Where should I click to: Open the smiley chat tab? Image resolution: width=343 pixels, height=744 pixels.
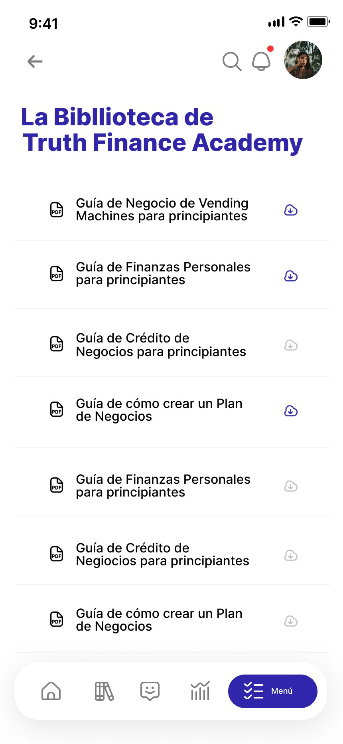[x=150, y=691]
